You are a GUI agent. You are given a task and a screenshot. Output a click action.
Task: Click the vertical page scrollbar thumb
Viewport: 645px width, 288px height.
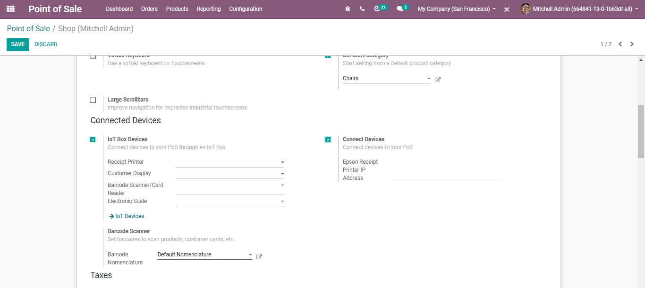point(641,131)
